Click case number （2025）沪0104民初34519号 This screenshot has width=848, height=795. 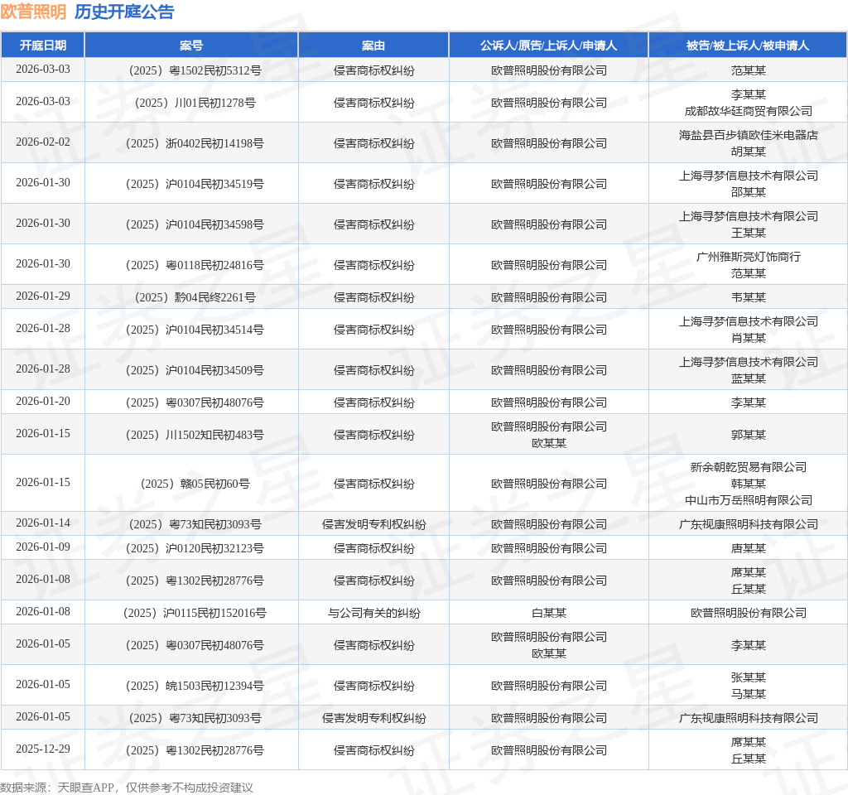tap(195, 184)
